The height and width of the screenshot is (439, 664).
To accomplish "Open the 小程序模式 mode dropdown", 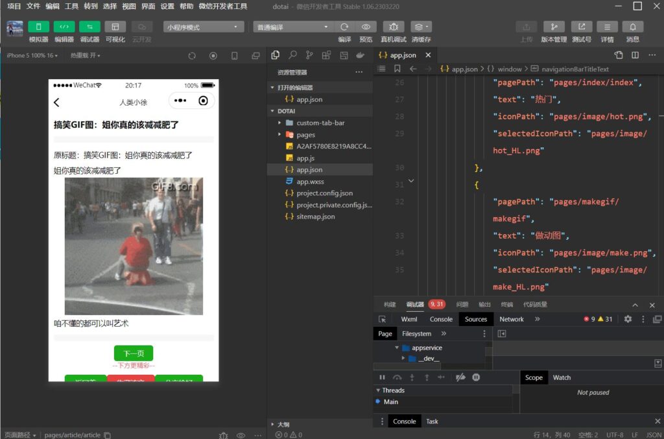I will [203, 27].
